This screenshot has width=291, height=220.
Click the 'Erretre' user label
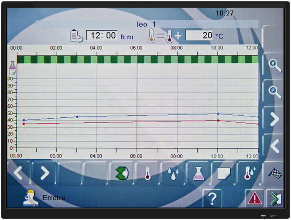point(54,198)
